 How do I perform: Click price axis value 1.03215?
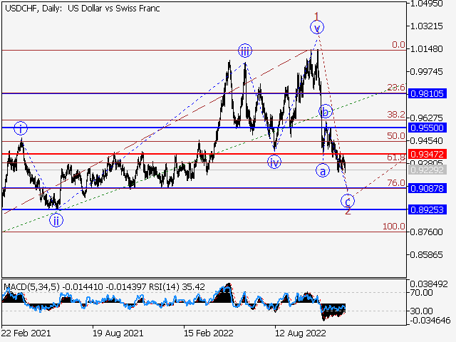tap(426, 26)
